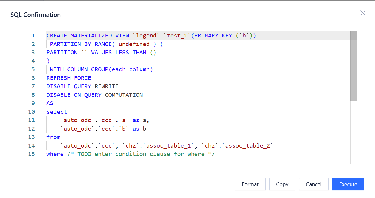375x198 pixels.
Task: Click line number 1 in gutter
Action: click(x=33, y=36)
